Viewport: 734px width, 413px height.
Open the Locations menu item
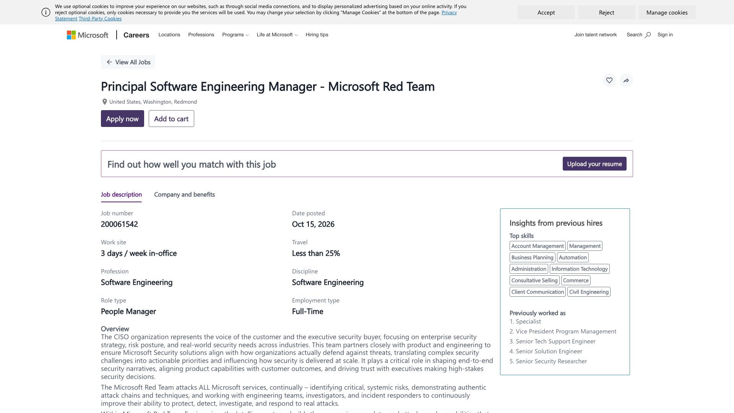coord(169,35)
